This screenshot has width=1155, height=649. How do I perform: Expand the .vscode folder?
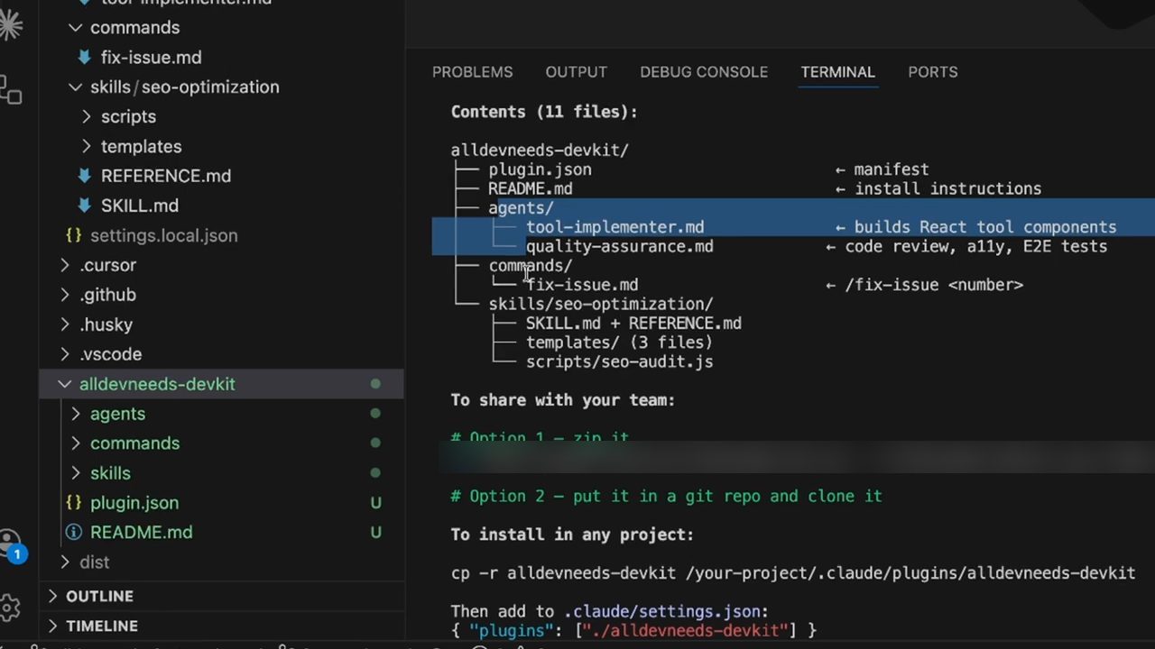coord(65,354)
